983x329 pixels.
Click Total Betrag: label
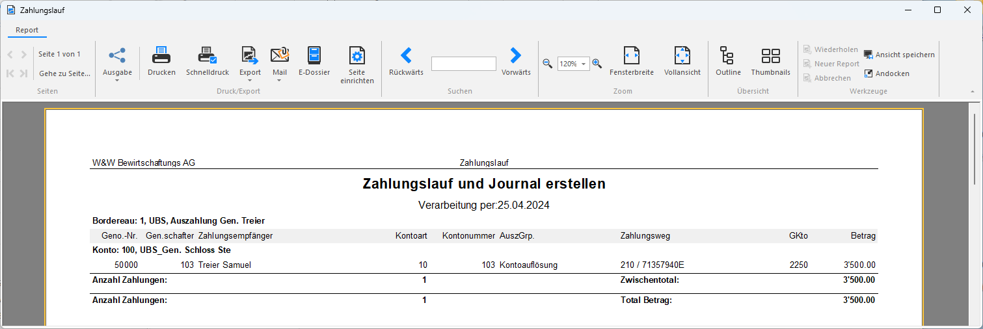pos(646,300)
